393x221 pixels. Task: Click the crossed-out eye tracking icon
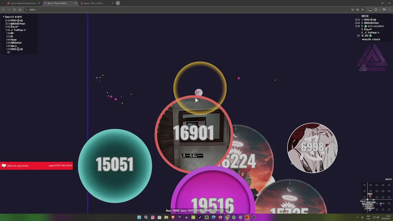point(357,10)
